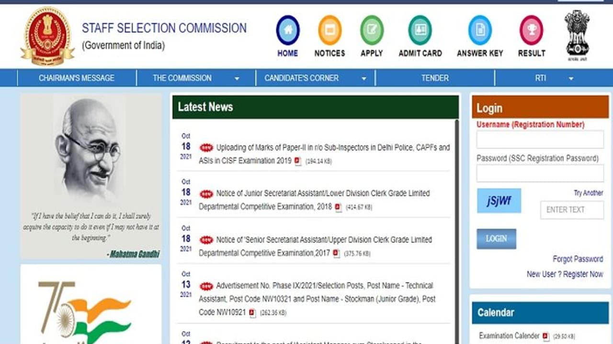The image size is (613, 344).
Task: Select the APPLY icon
Action: pos(371,30)
